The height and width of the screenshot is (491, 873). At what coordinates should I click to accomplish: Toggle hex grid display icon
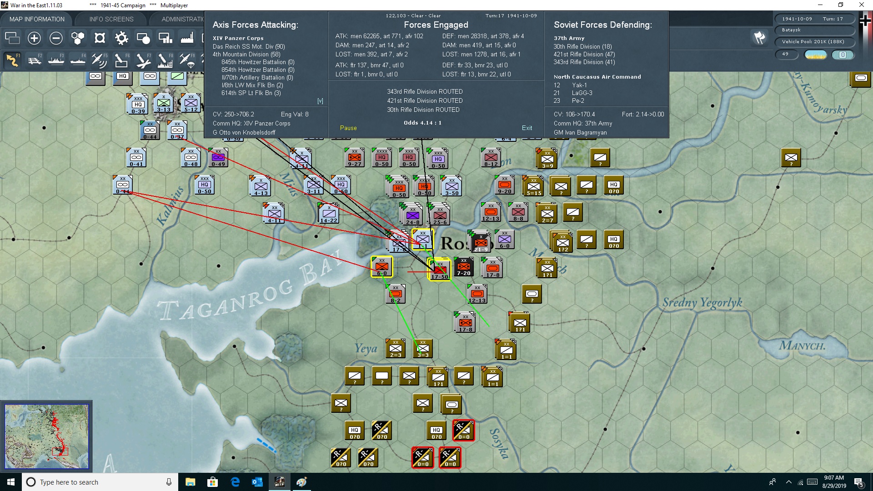pos(78,38)
